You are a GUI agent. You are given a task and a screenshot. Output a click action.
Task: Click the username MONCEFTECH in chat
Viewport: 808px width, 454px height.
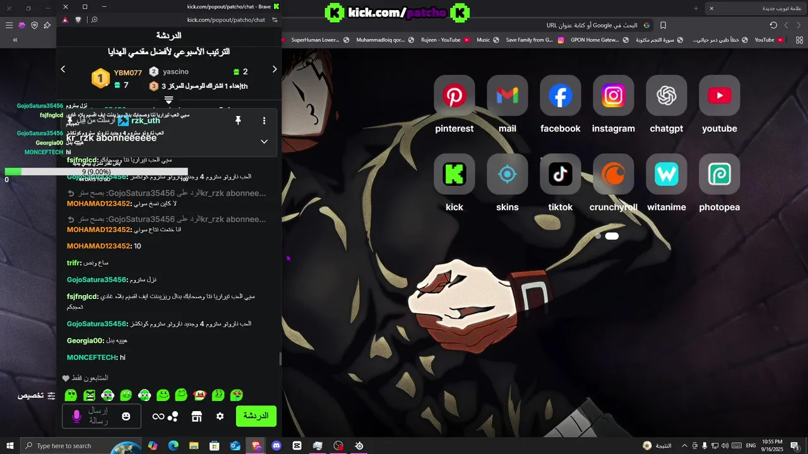point(92,358)
